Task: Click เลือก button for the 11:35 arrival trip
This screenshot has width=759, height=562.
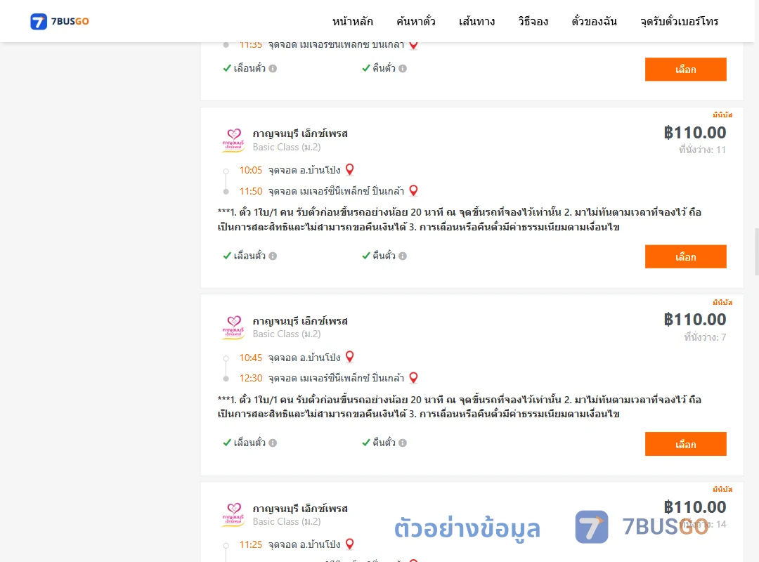Action: 685,70
